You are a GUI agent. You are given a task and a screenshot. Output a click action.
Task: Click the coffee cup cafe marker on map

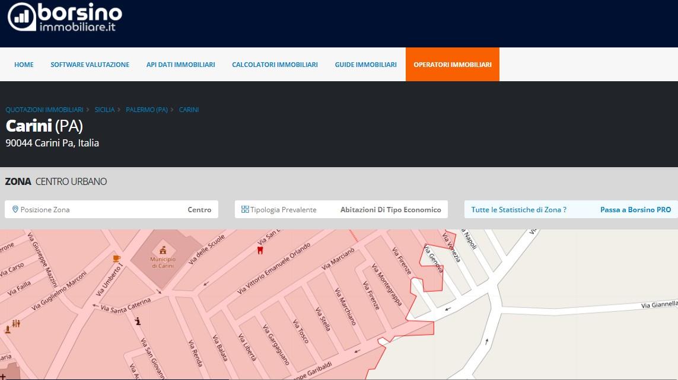coord(116,258)
